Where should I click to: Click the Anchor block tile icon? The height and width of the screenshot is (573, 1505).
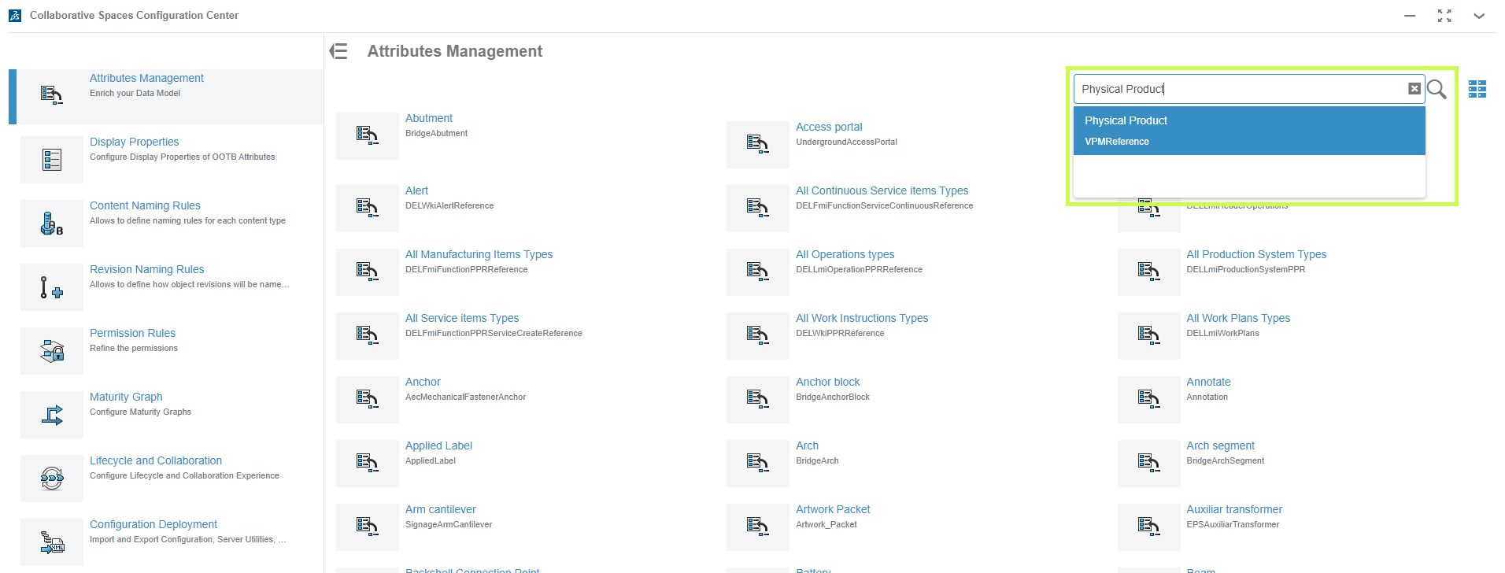tap(757, 400)
